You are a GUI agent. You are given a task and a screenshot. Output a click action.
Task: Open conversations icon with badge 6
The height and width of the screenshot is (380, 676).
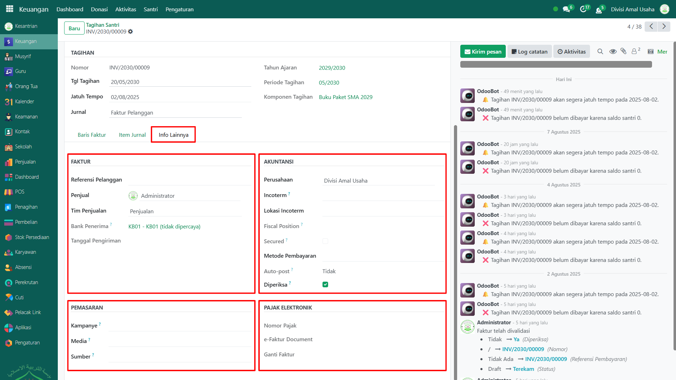coord(567,9)
